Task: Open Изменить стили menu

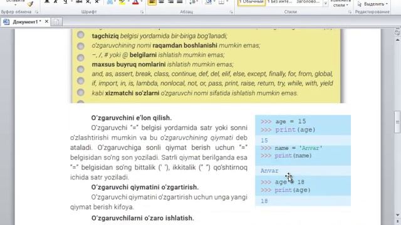Action: 340,4
